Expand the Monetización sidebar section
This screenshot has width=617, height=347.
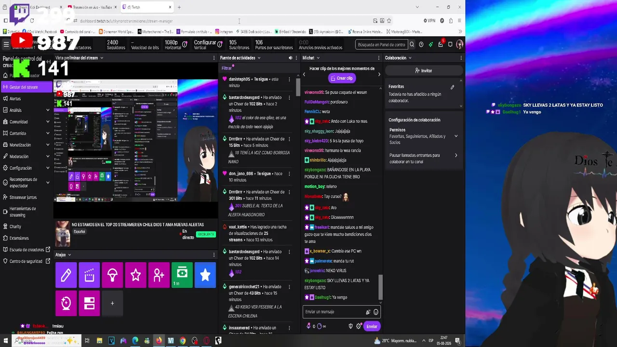coord(48,145)
